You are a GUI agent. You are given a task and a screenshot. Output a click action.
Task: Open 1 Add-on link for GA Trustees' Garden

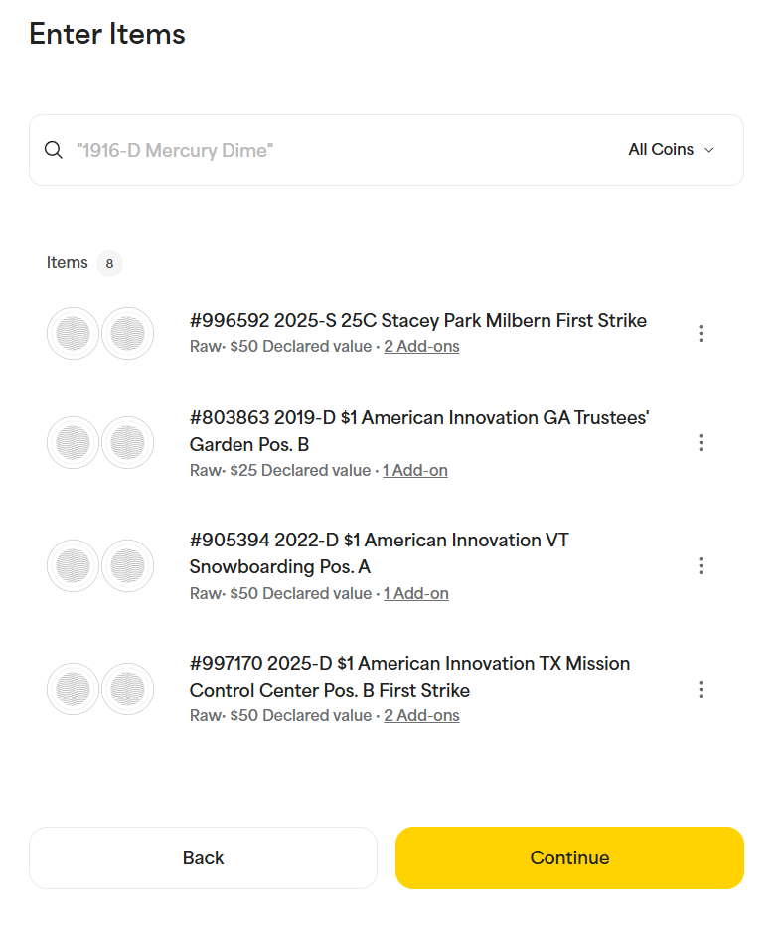[415, 470]
